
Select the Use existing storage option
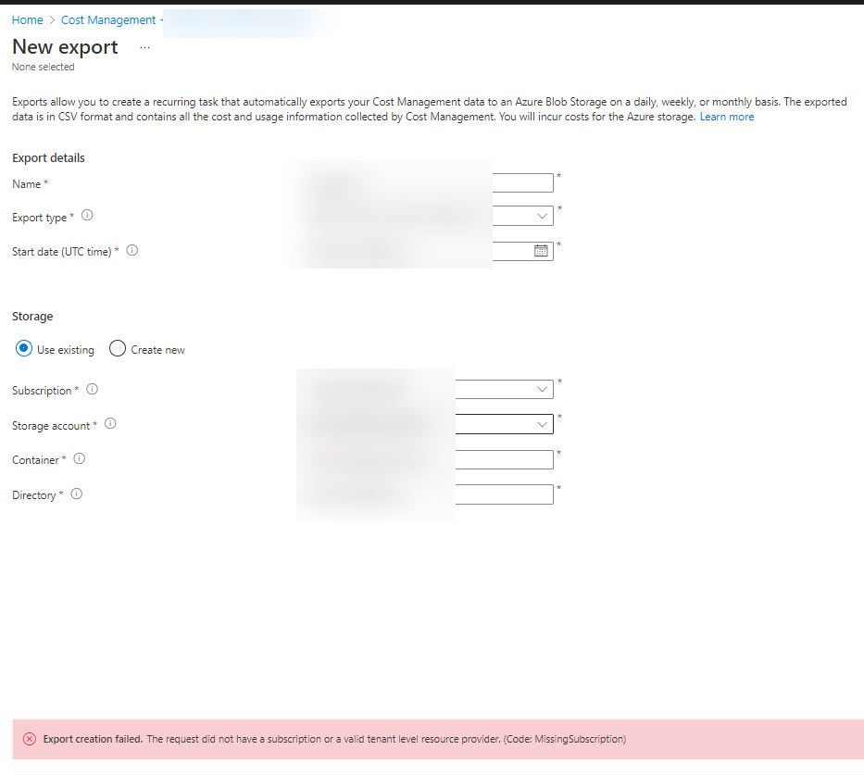point(24,349)
